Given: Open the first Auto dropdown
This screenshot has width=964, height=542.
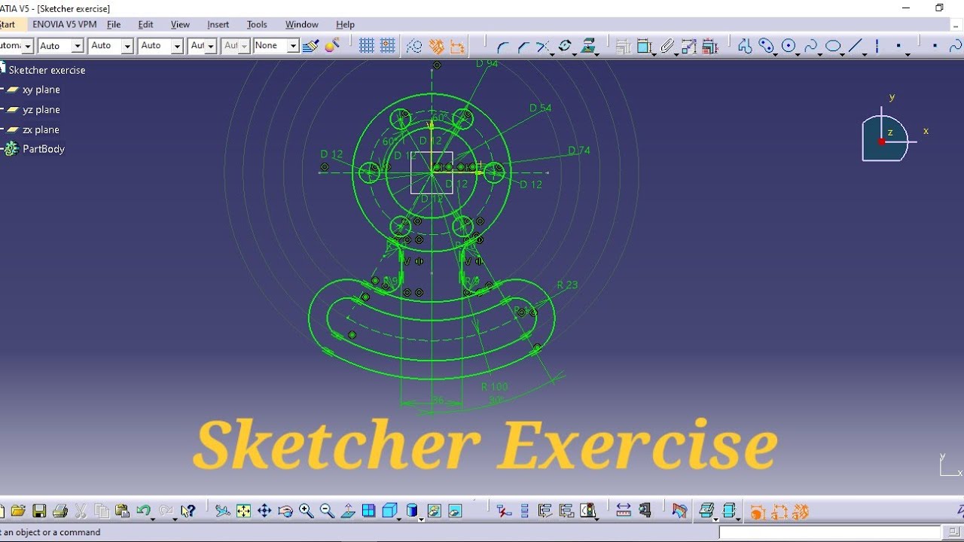Looking at the screenshot, I should pyautogui.click(x=77, y=46).
